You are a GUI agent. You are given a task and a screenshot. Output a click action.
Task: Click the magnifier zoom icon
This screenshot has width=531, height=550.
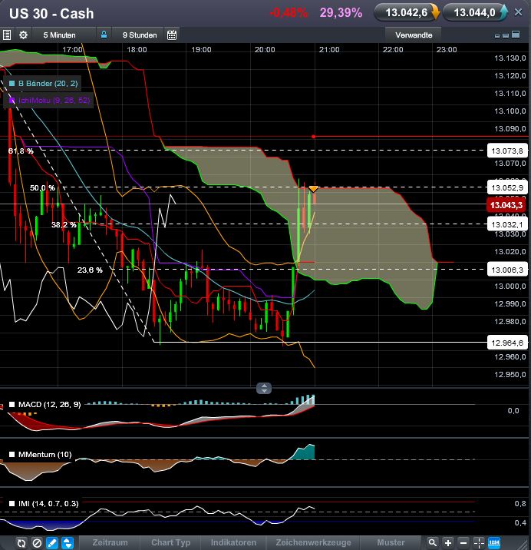434,542
